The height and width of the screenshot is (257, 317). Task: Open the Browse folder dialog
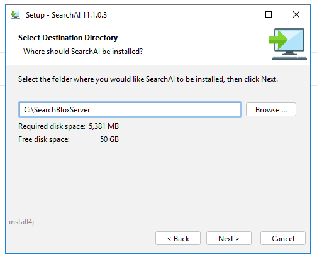(x=271, y=109)
